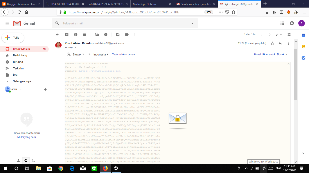The width and height of the screenshot is (309, 173).
Task: Open the Google apps grid
Action: (282, 23)
